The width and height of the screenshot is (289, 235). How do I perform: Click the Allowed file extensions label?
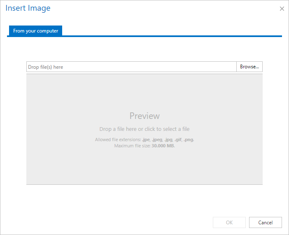coord(118,140)
